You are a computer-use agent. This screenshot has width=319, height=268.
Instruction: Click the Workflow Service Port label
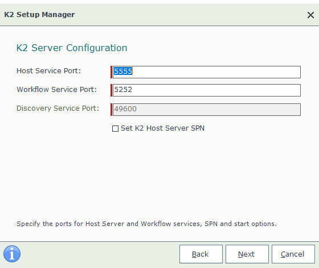coord(56,89)
